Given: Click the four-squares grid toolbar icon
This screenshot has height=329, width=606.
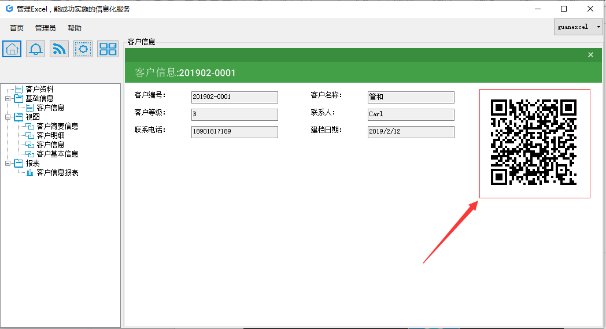Looking at the screenshot, I should [108, 49].
